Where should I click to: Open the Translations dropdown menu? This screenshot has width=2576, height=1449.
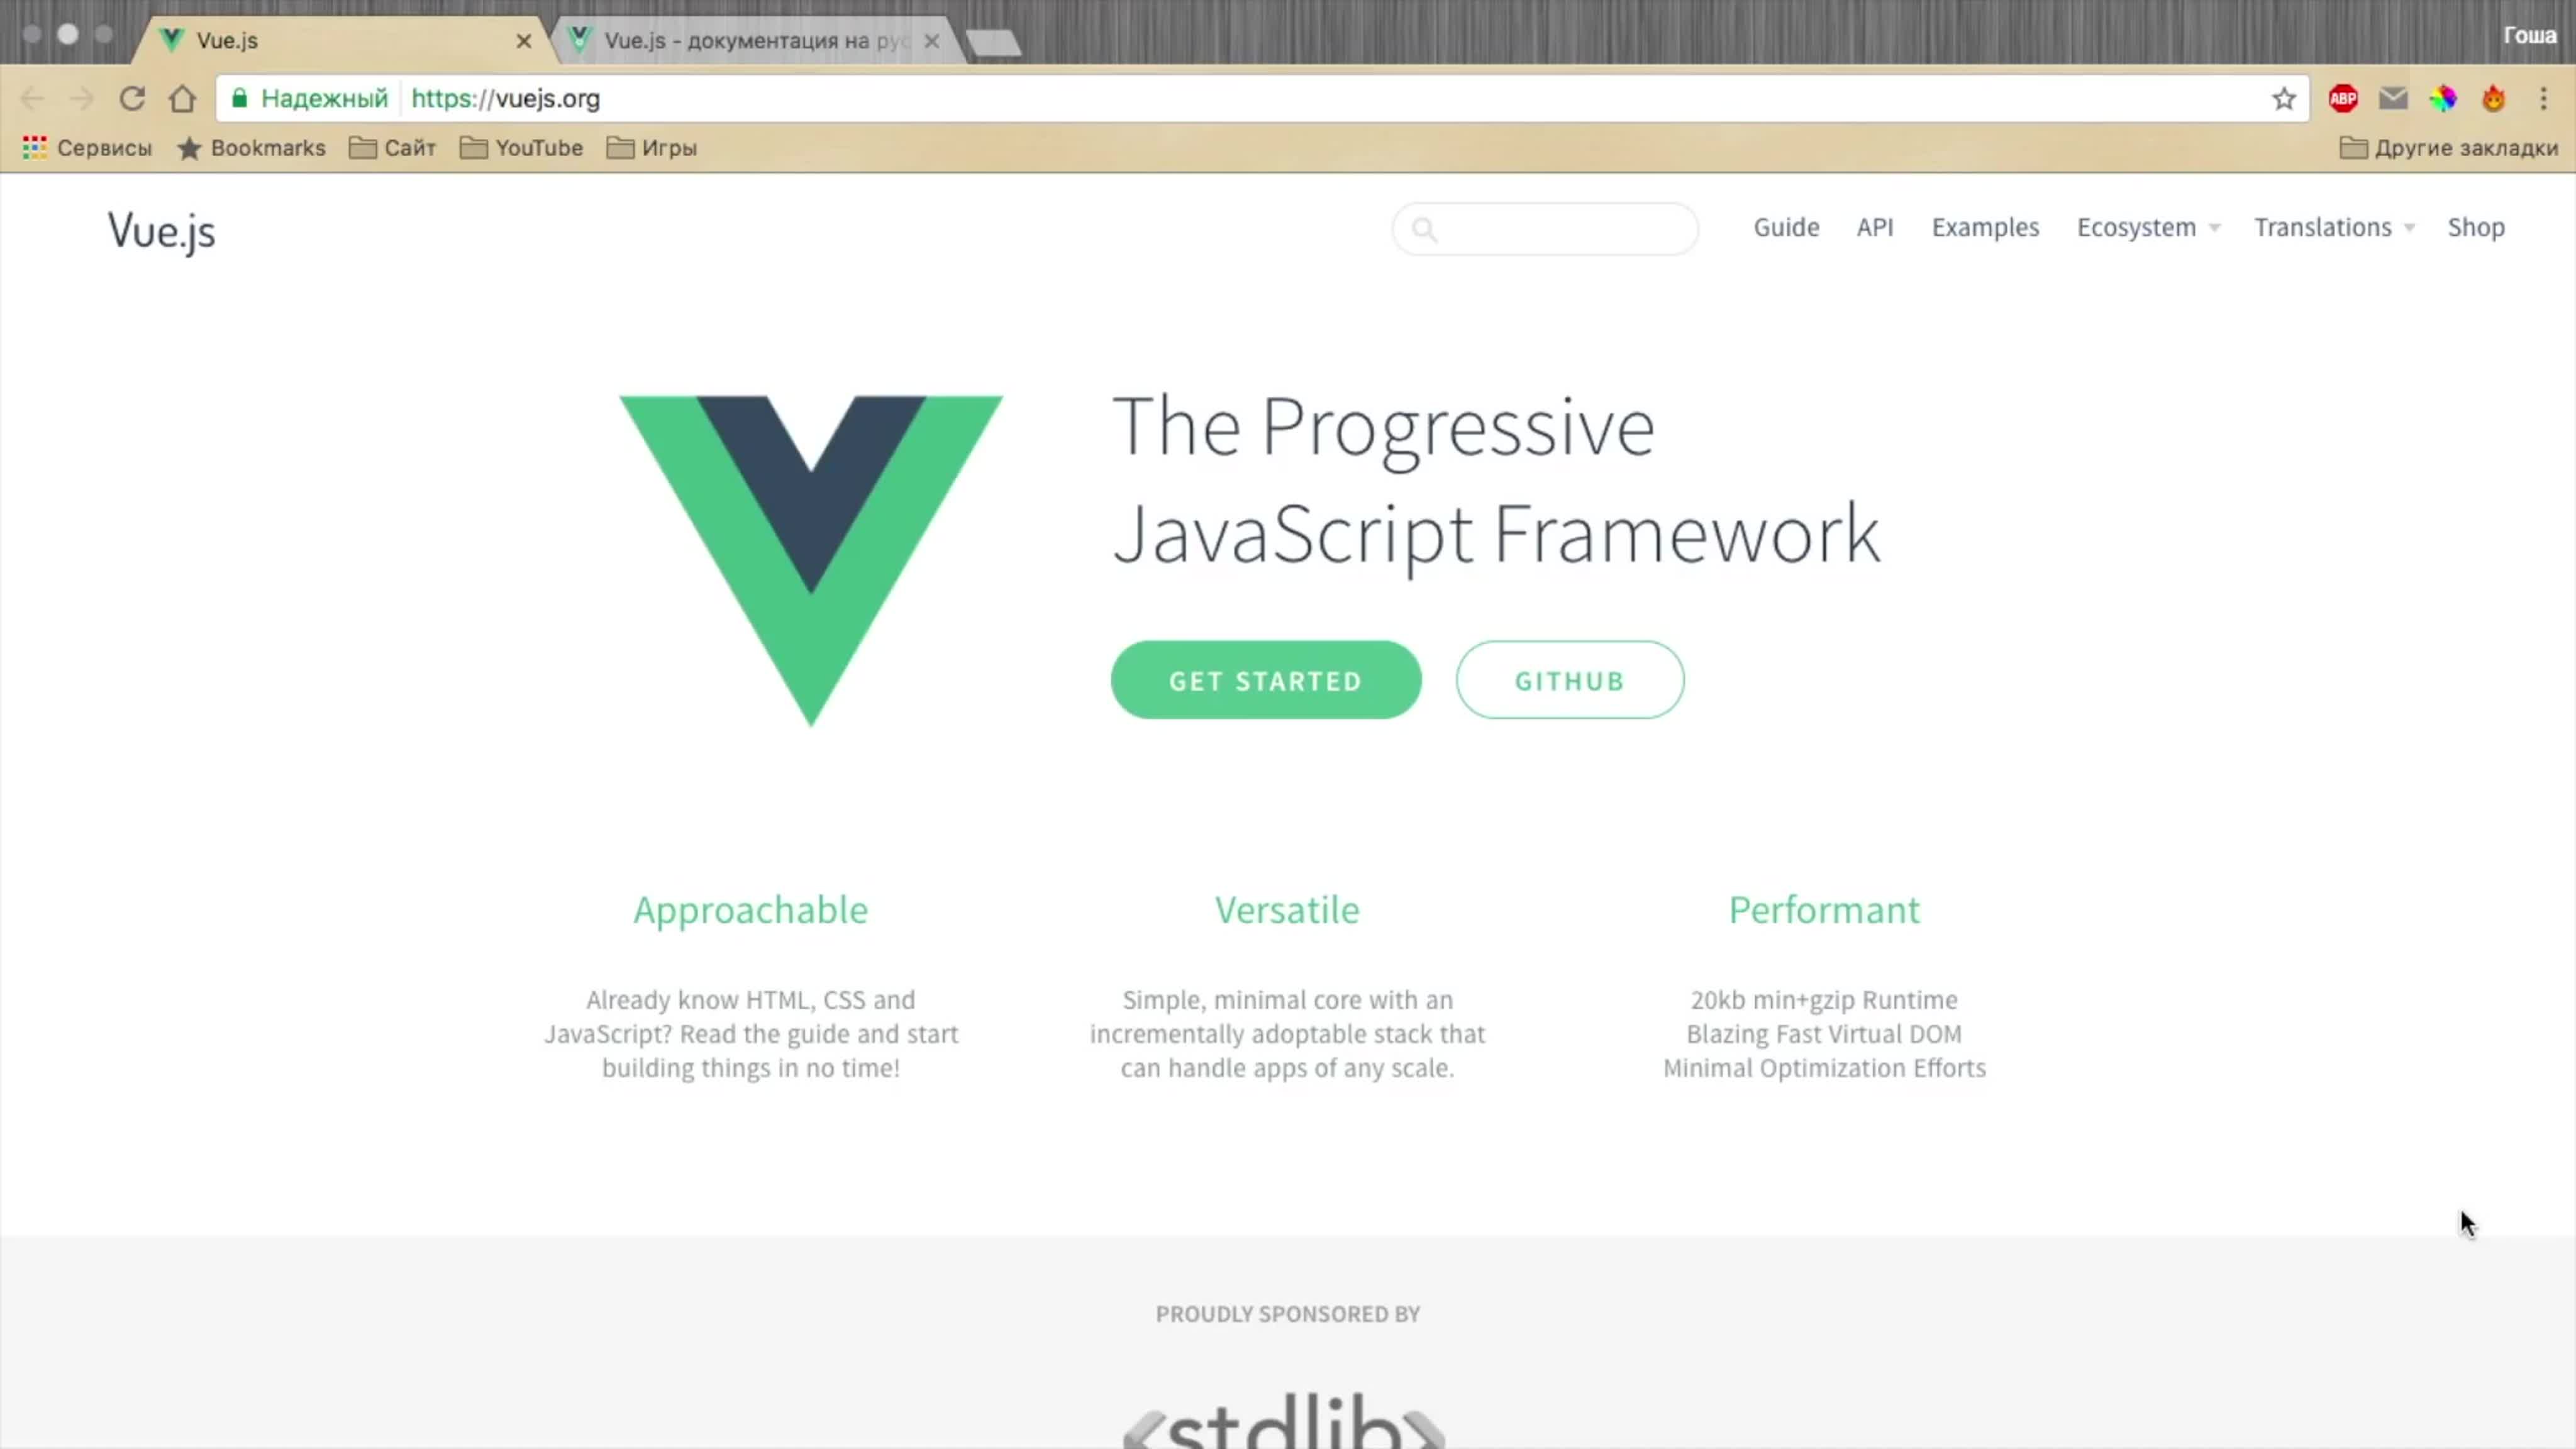pyautogui.click(x=2332, y=226)
